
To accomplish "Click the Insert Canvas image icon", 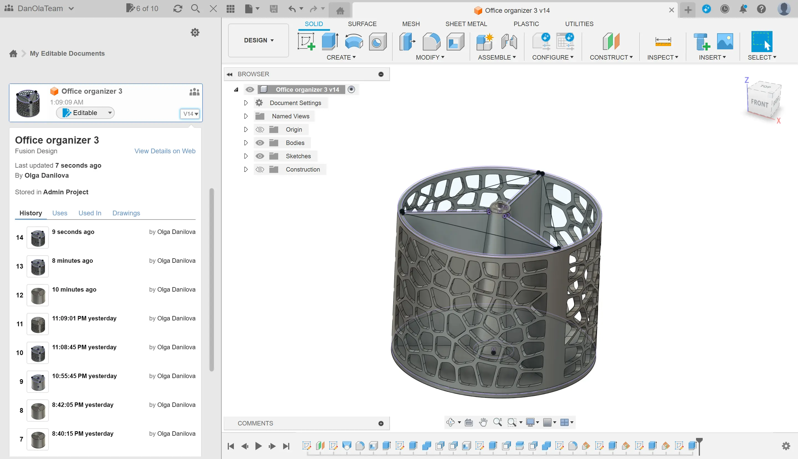I will (725, 41).
